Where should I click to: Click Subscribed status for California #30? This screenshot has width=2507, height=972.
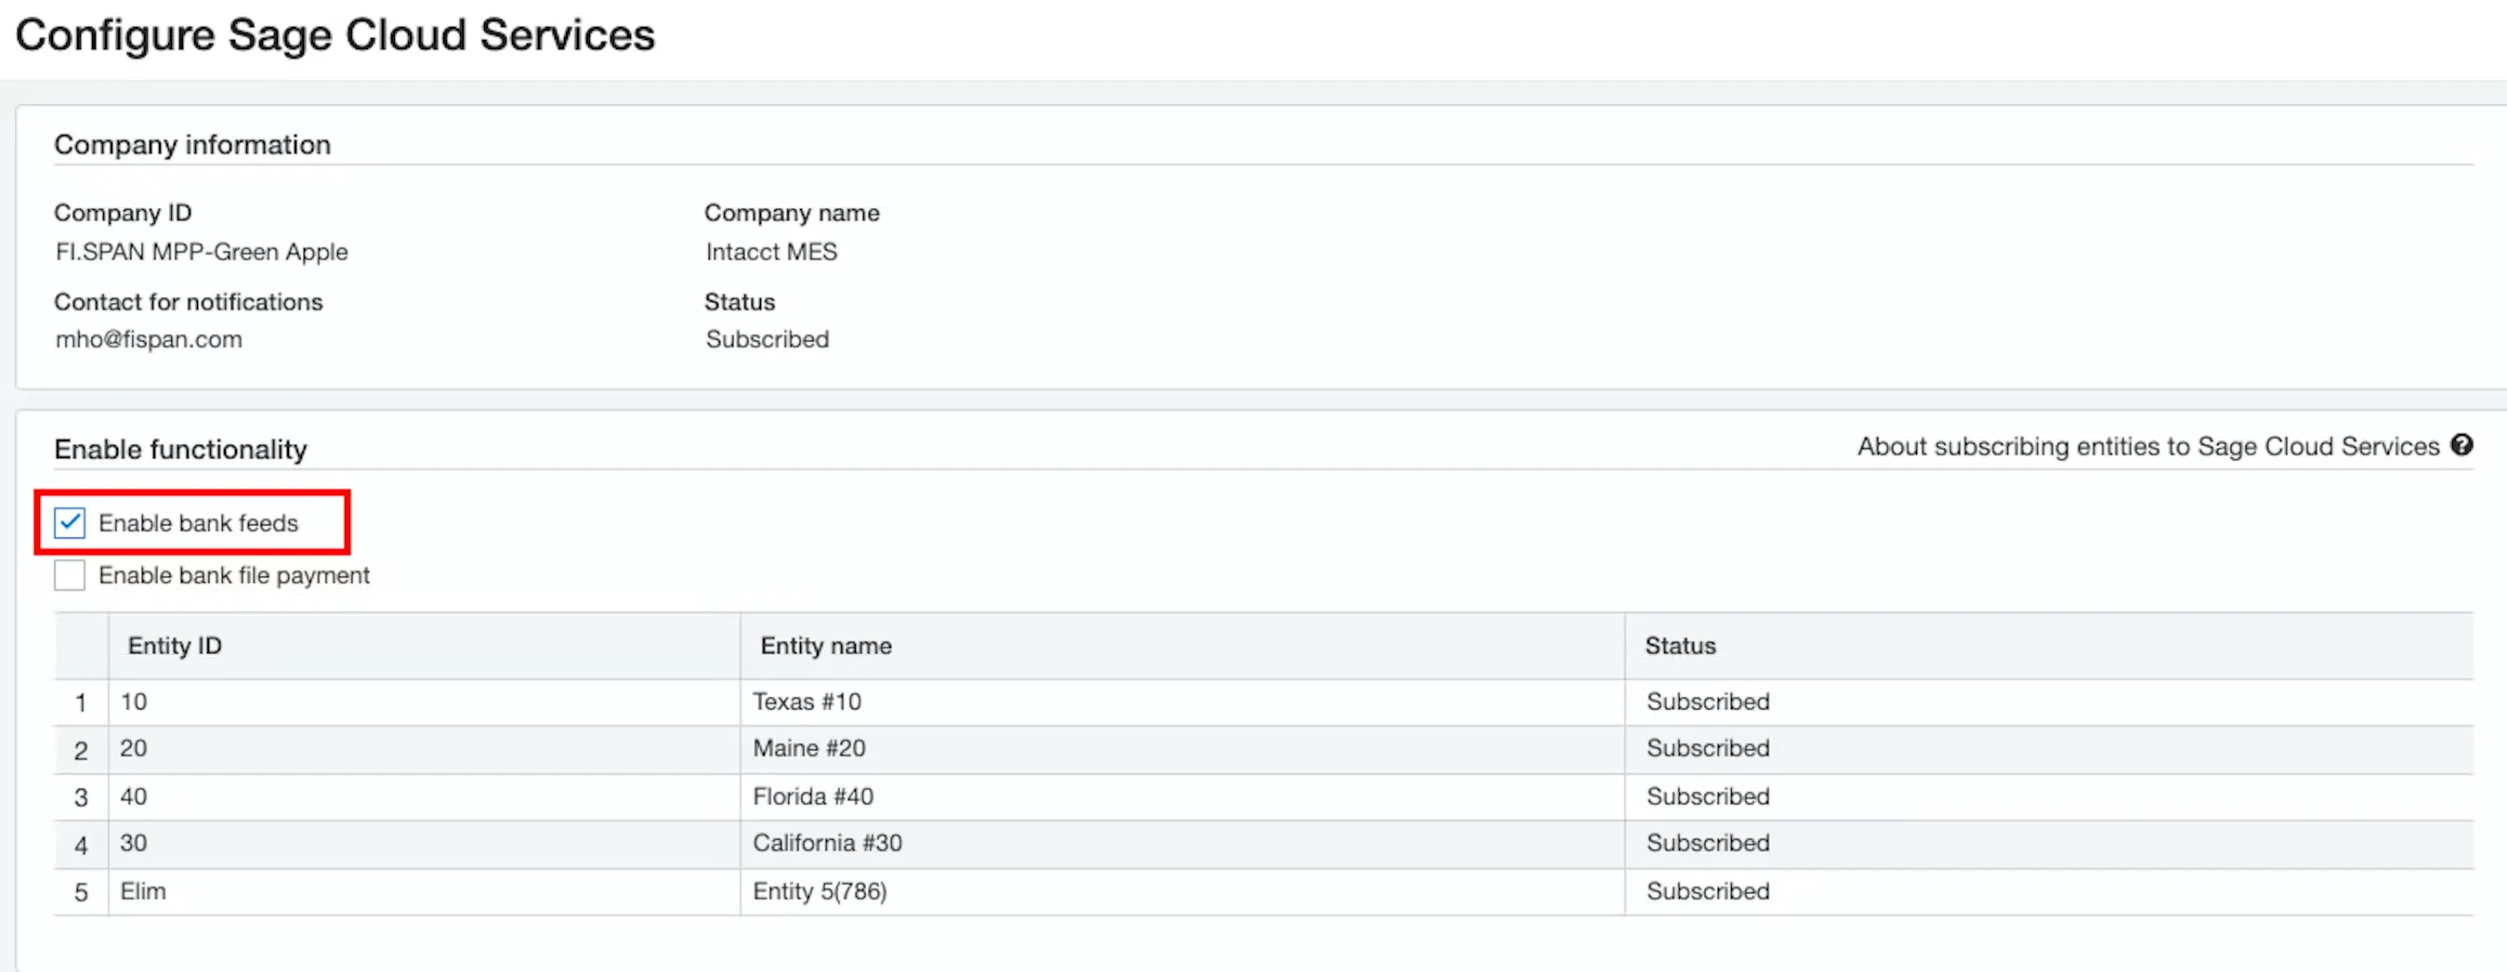tap(1708, 843)
